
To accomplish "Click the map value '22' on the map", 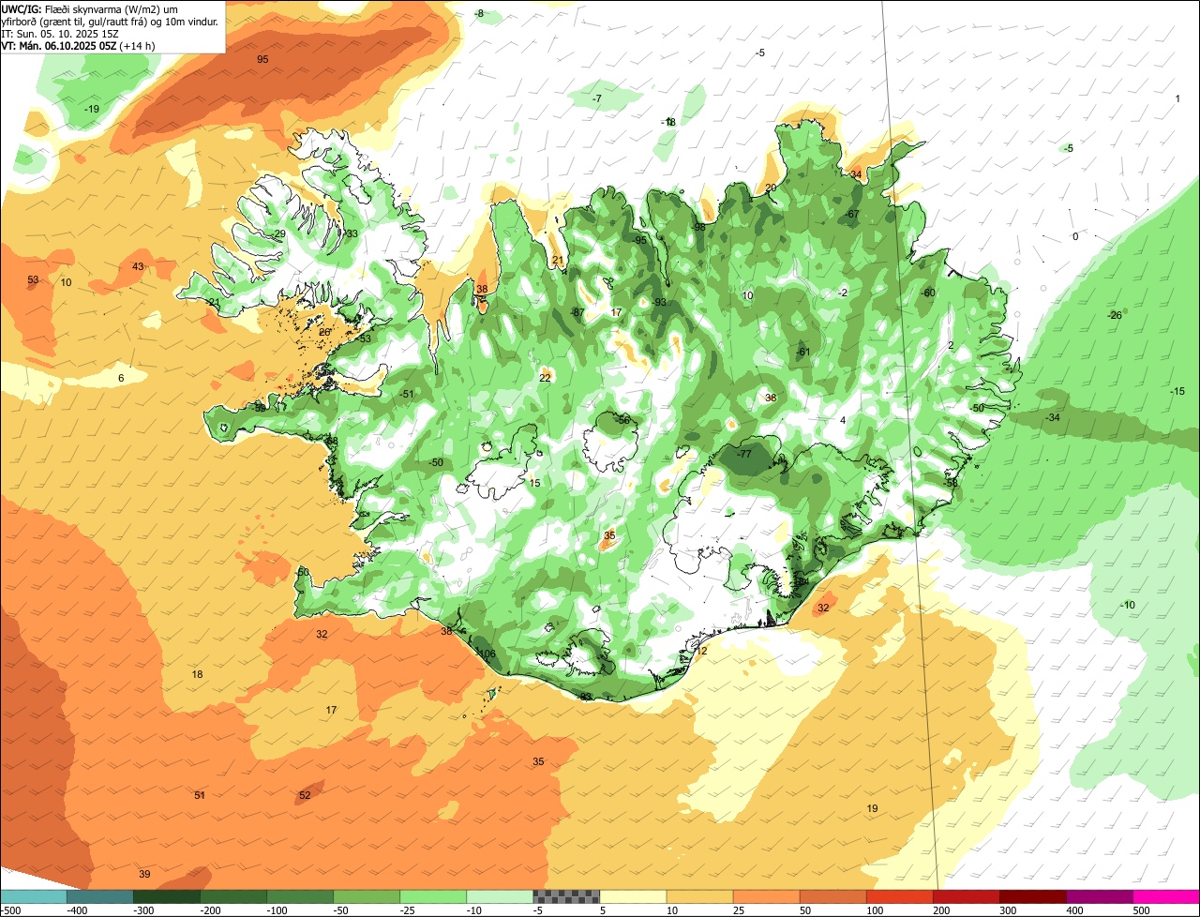I will tap(545, 378).
